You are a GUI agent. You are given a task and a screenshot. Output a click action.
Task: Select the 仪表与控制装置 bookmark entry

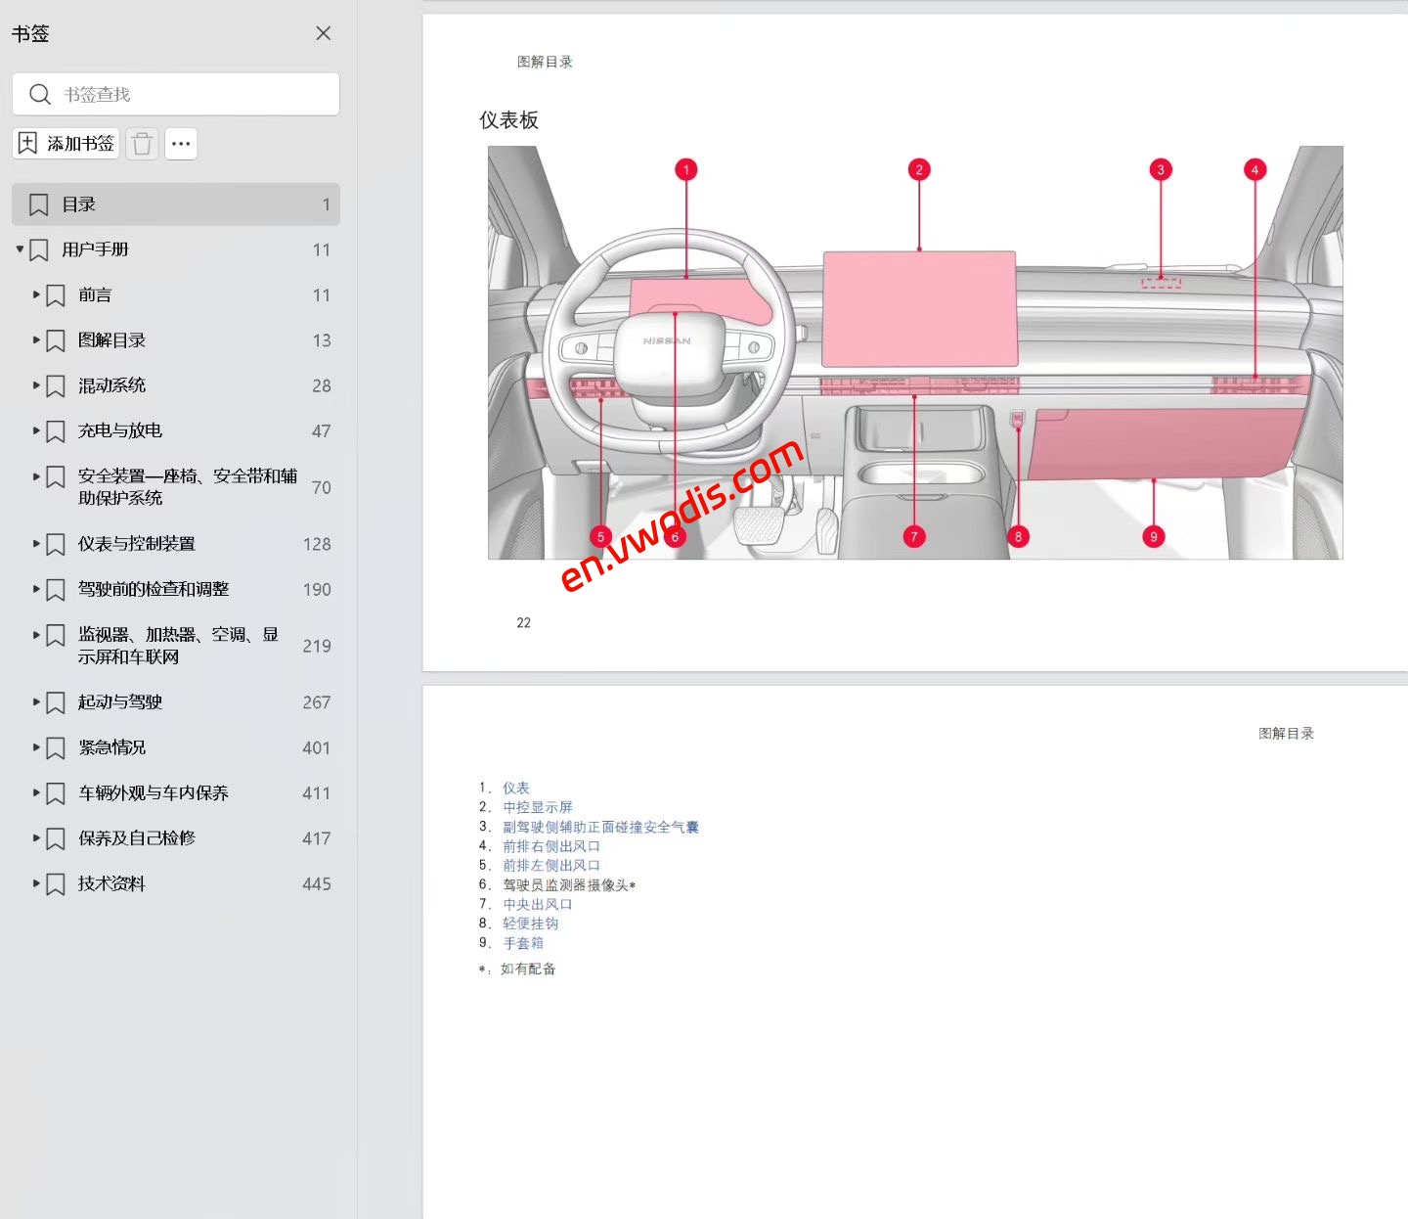click(138, 544)
